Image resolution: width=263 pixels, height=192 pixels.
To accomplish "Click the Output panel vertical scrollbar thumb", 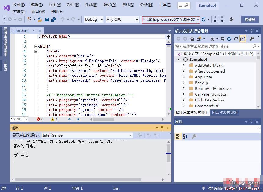I will tap(168, 153).
